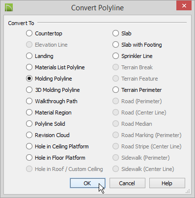The width and height of the screenshot is (195, 198).
Task: Confirm conversion with the OK button
Action: pos(87,183)
